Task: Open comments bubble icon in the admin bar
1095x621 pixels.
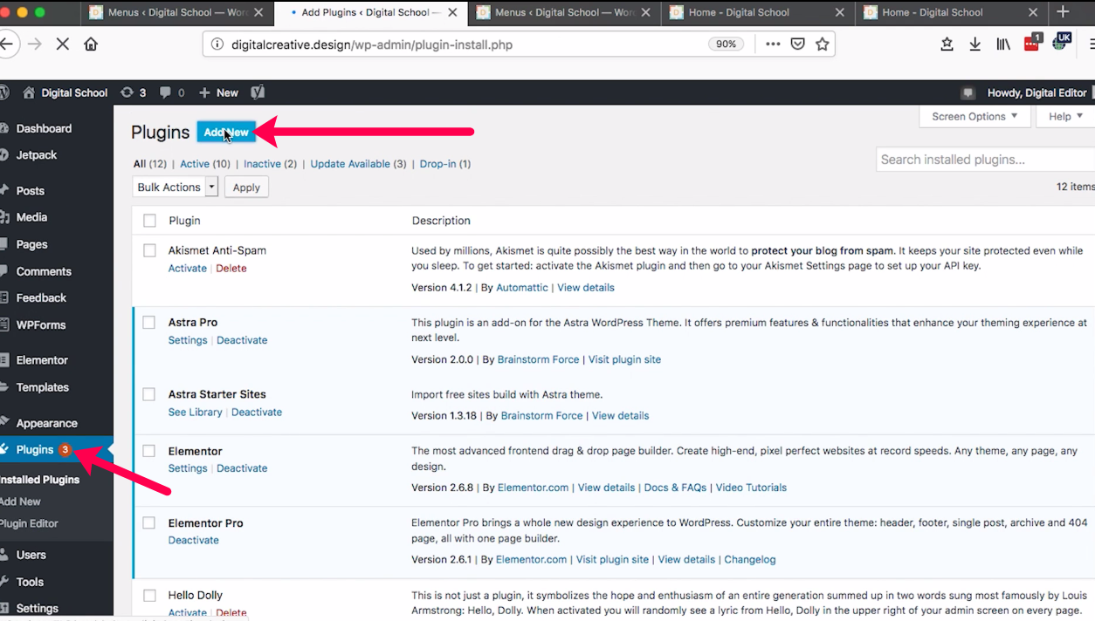Action: [166, 92]
